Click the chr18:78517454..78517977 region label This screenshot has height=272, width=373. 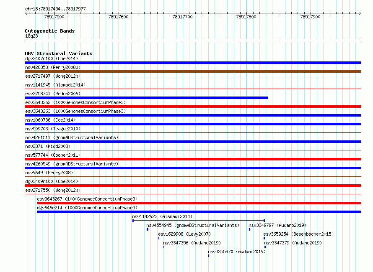tap(55, 9)
